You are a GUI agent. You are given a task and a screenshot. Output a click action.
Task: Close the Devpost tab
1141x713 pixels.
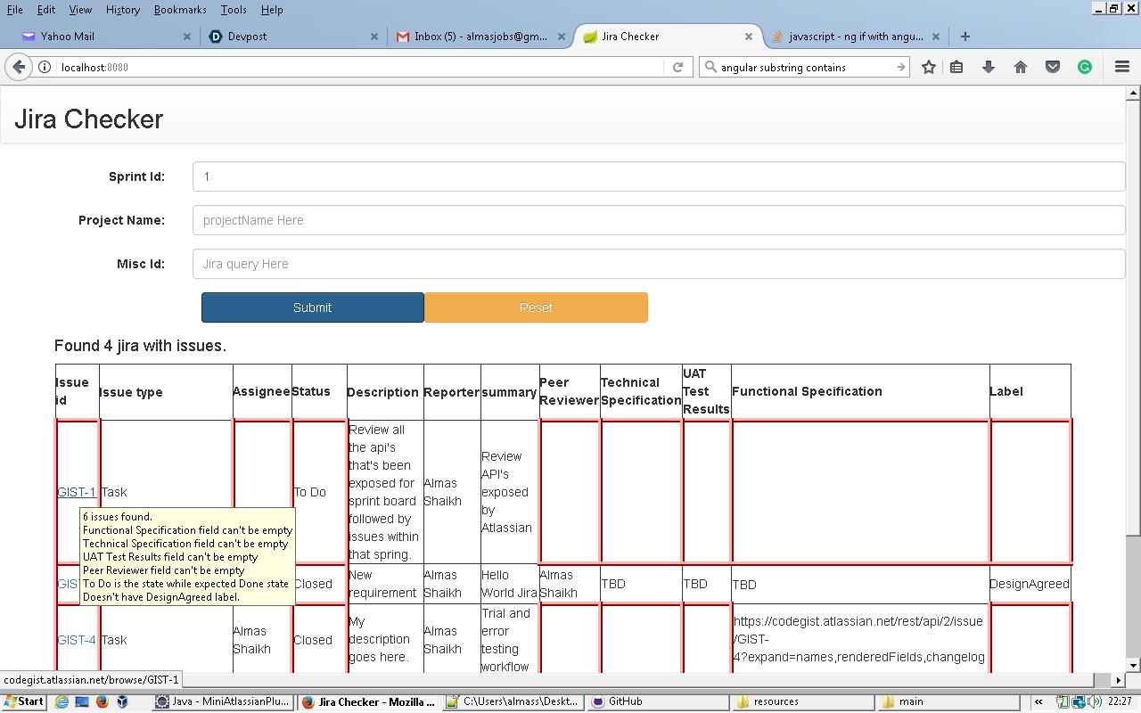[374, 37]
